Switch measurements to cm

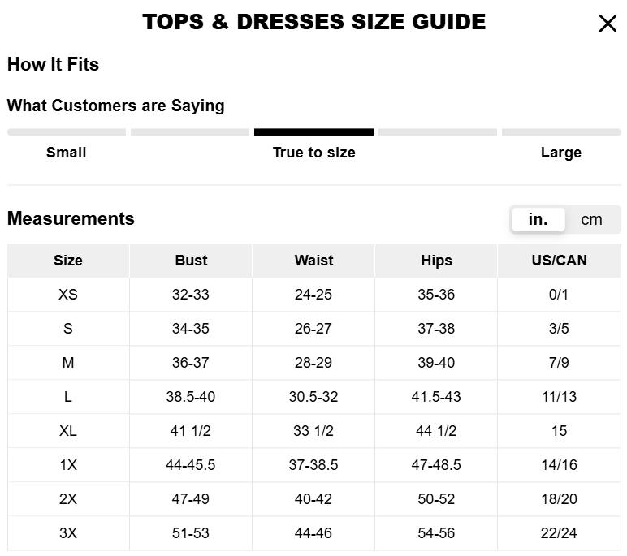click(x=592, y=219)
